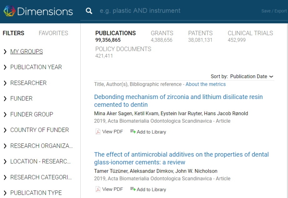This screenshot has height=198, width=288.
Task: Open Debonding mechanism of zirconia article title
Action: point(178,101)
